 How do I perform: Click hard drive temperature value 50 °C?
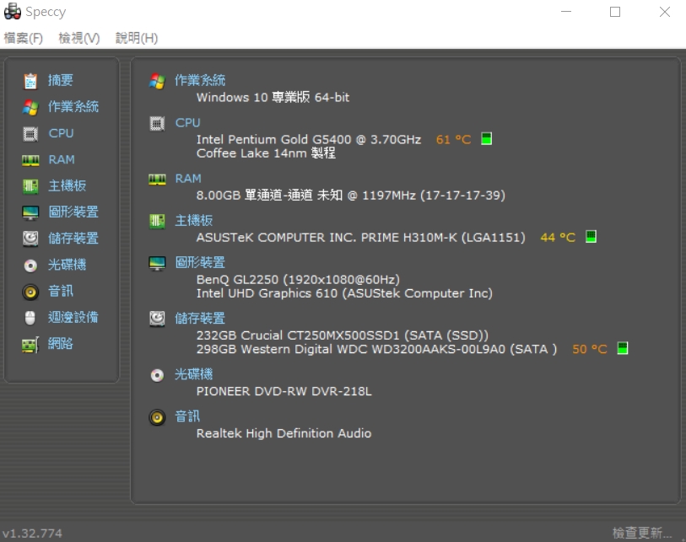point(590,349)
